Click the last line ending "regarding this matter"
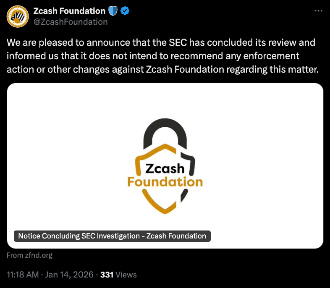The height and width of the screenshot is (288, 330). (163, 69)
